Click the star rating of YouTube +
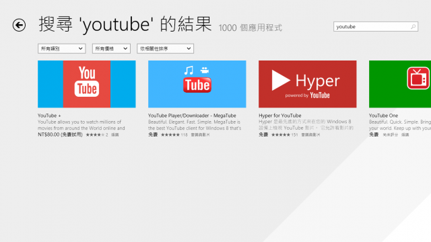 95,134
